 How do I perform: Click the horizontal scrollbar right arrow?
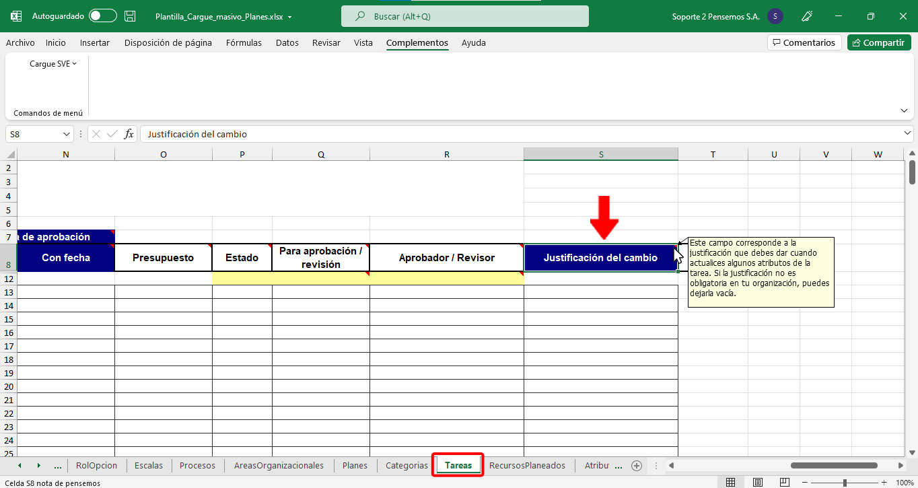(901, 465)
